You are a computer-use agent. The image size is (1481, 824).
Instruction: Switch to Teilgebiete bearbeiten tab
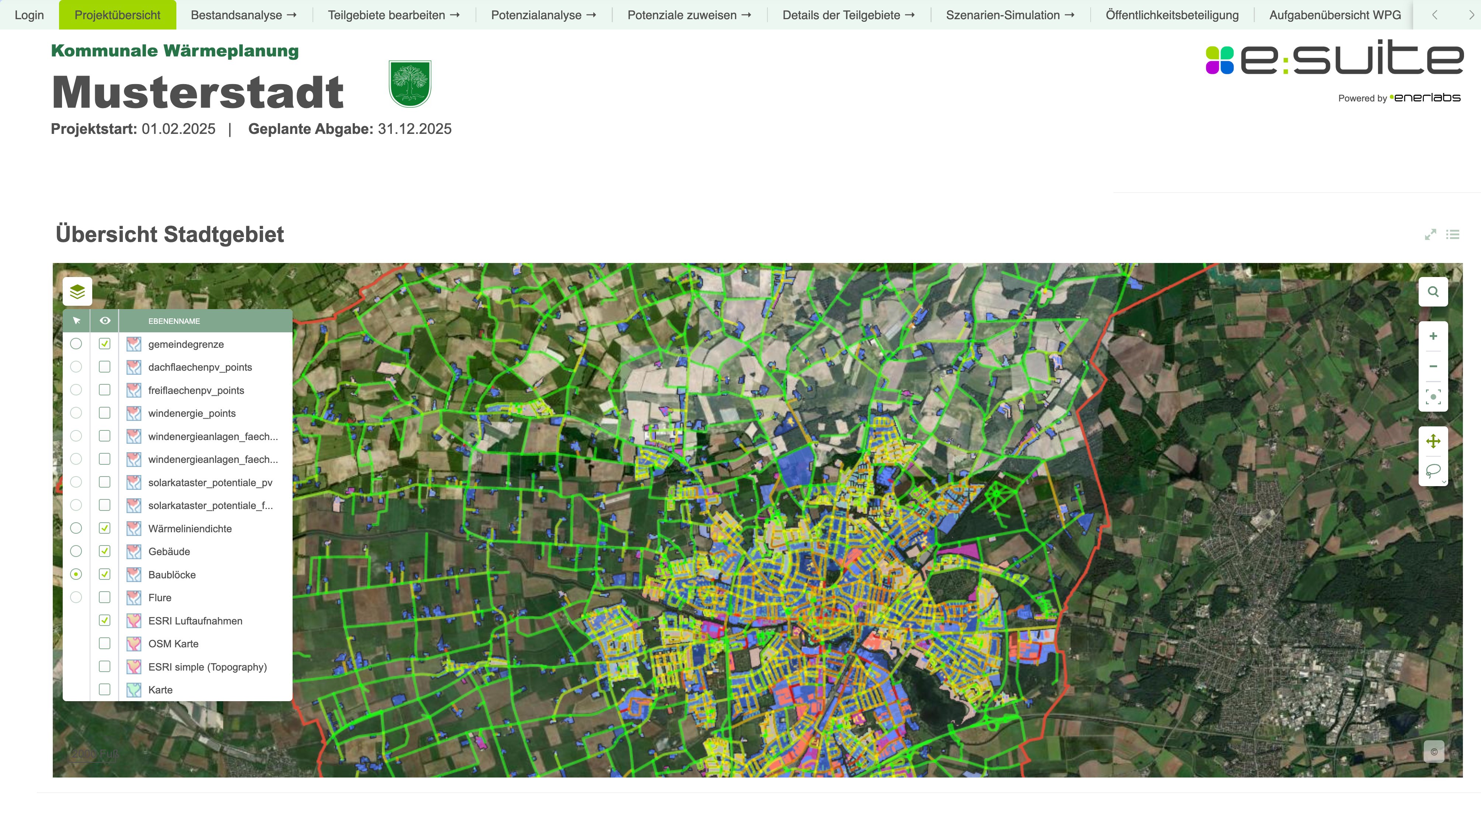[x=394, y=15]
